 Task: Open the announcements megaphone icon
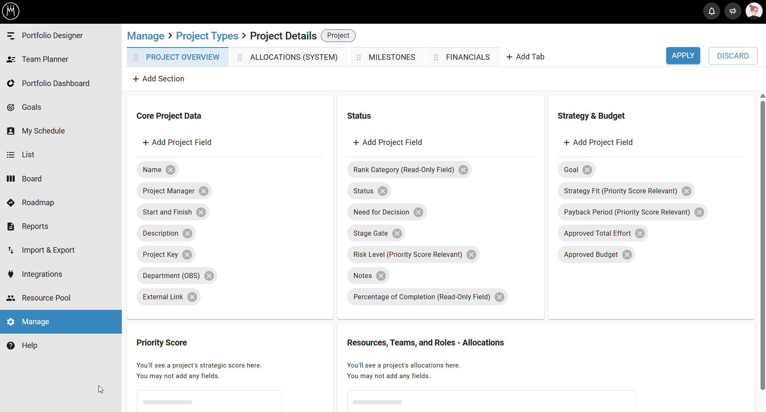733,11
